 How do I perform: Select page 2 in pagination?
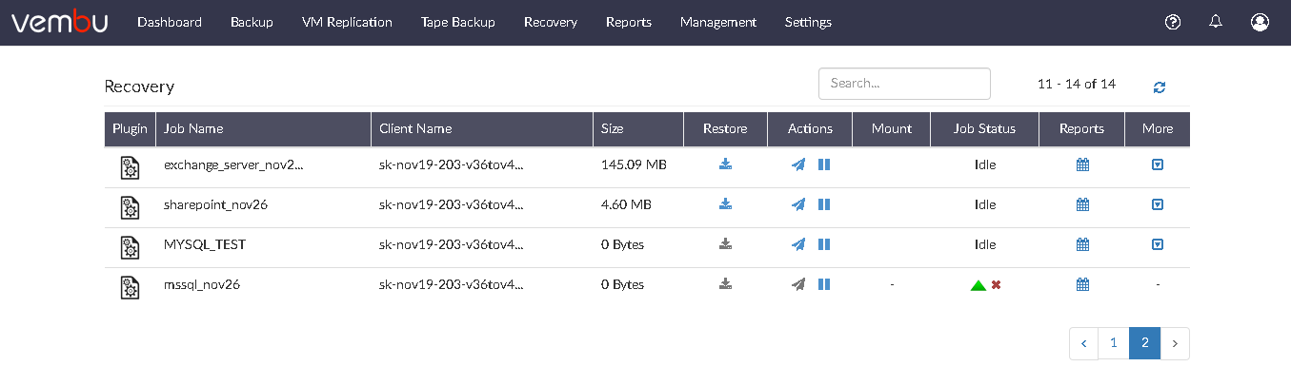point(1144,343)
